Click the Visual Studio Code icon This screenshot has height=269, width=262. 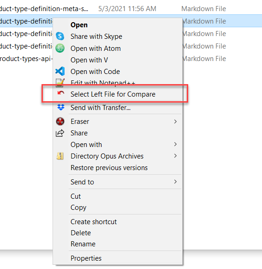[60, 71]
